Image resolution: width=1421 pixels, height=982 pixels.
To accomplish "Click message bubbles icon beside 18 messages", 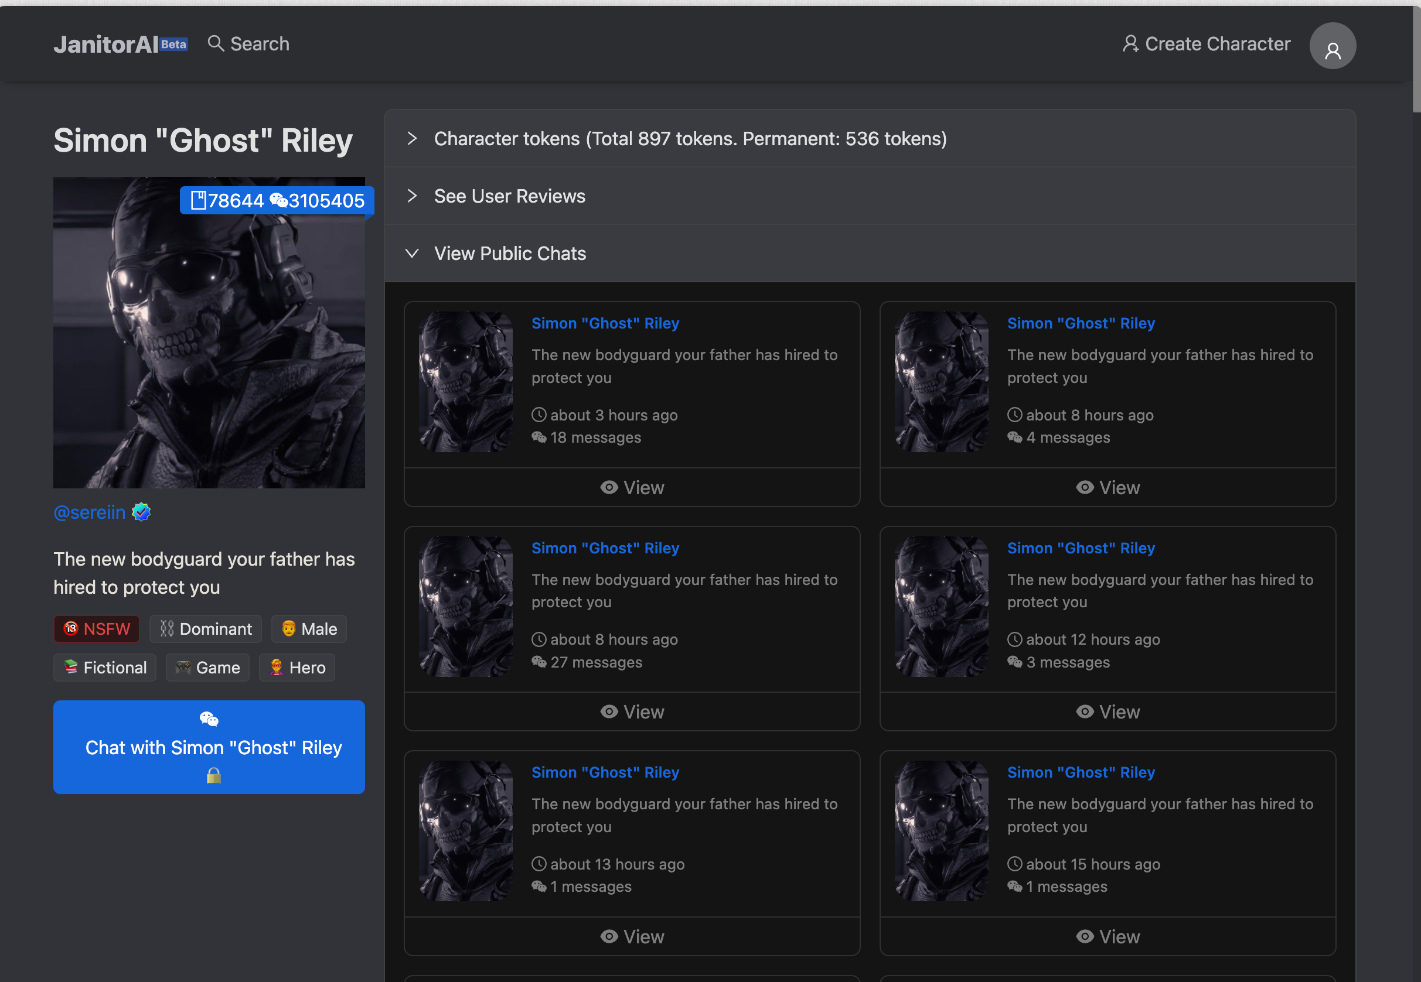I will [x=539, y=437].
